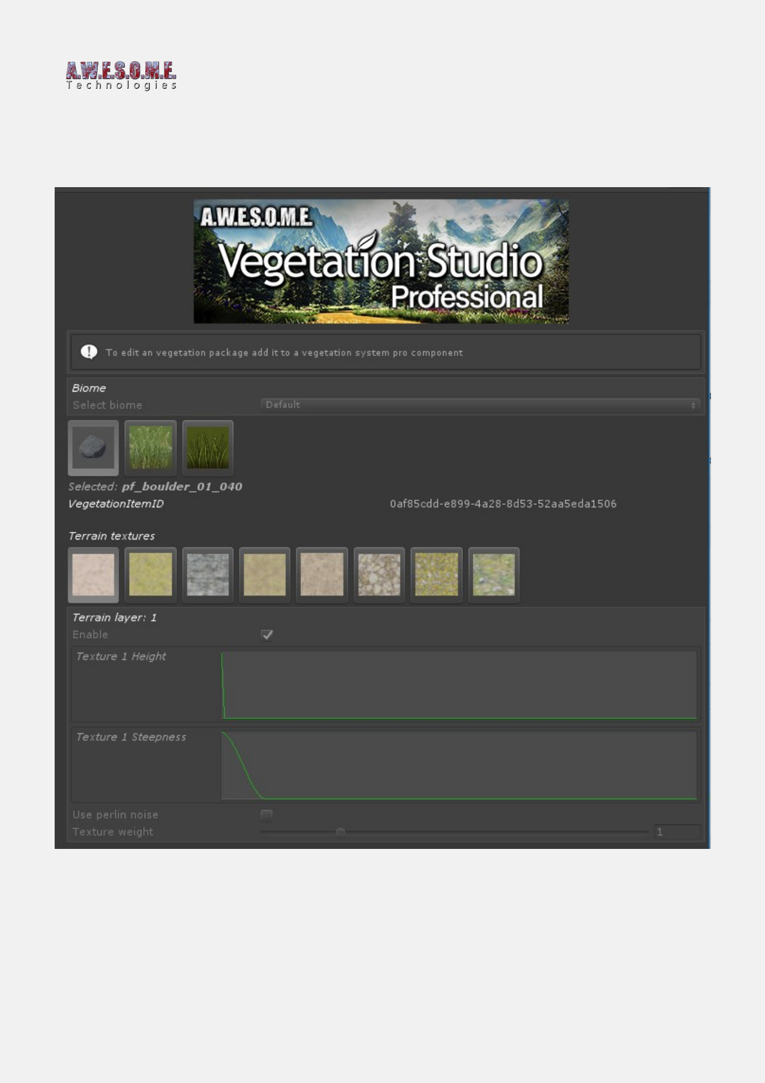Click the Texture weight value field
This screenshot has width=765, height=1083.
click(678, 832)
